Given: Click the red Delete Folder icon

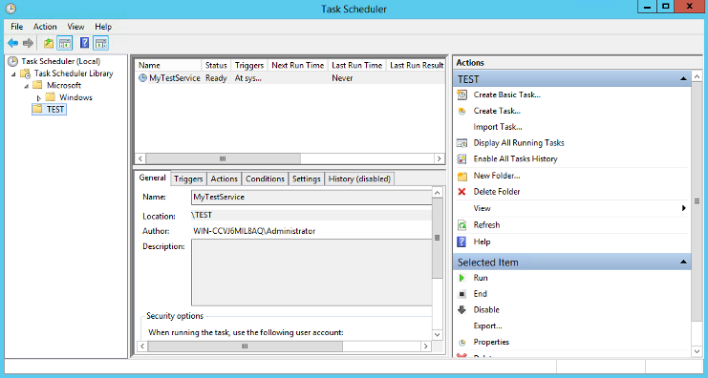Looking at the screenshot, I should 461,192.
